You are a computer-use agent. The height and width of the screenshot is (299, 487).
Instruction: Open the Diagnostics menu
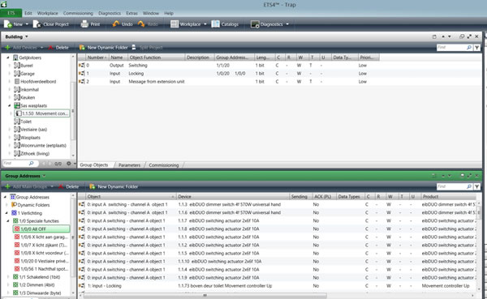(x=110, y=13)
